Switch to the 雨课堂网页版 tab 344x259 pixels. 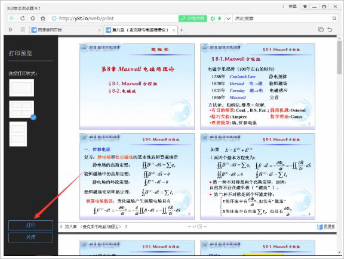[x=66, y=30]
